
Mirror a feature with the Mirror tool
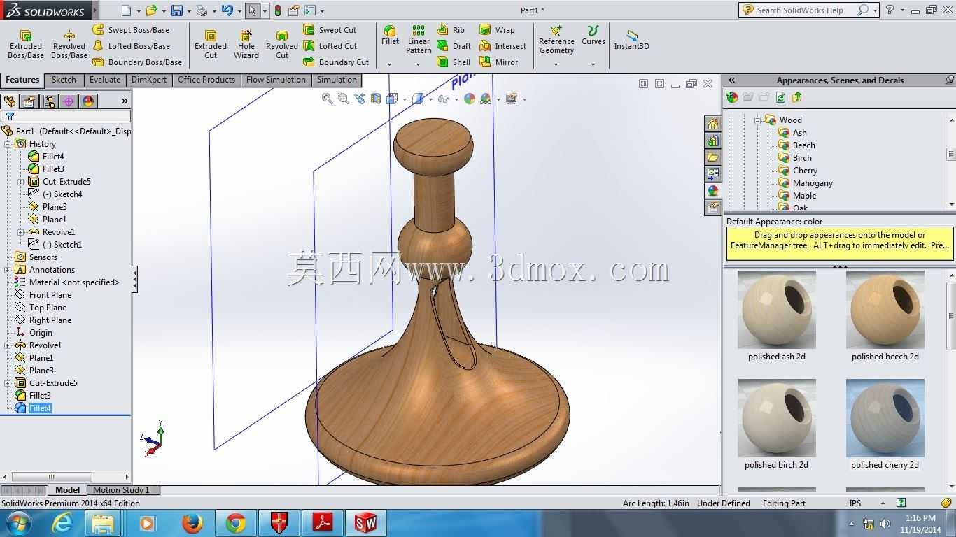coord(498,62)
